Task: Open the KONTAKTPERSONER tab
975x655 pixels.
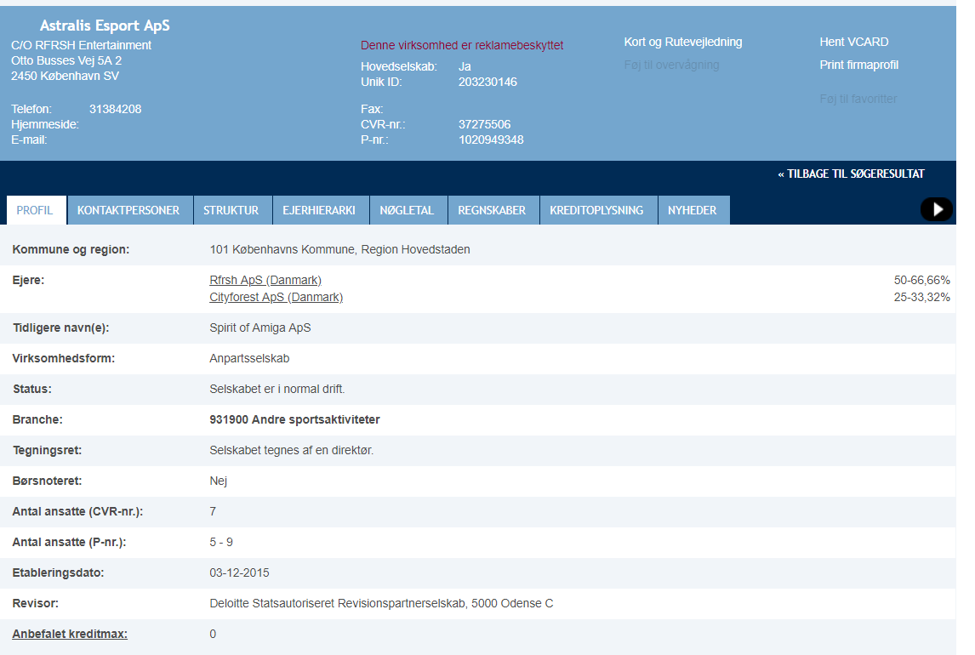Action: (x=128, y=210)
